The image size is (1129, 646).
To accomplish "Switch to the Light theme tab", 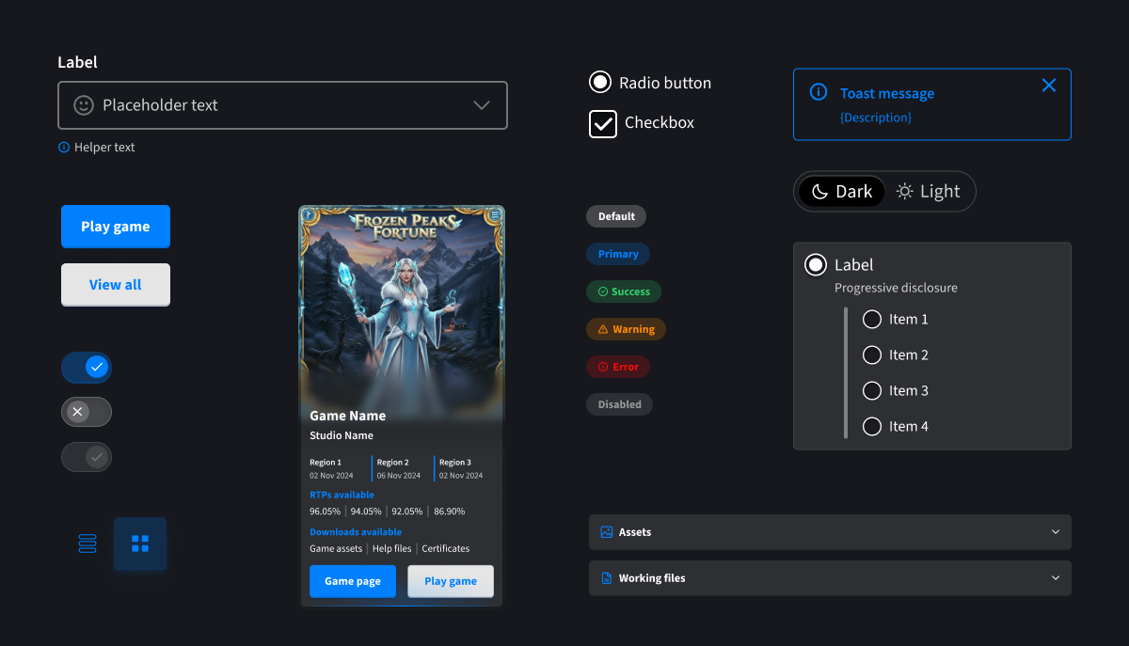I will 929,191.
